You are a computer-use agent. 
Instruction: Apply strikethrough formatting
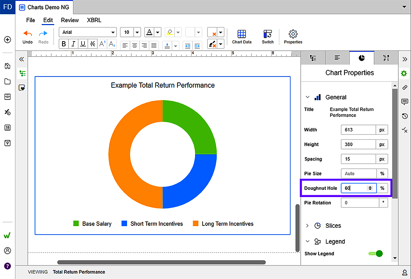92,44
